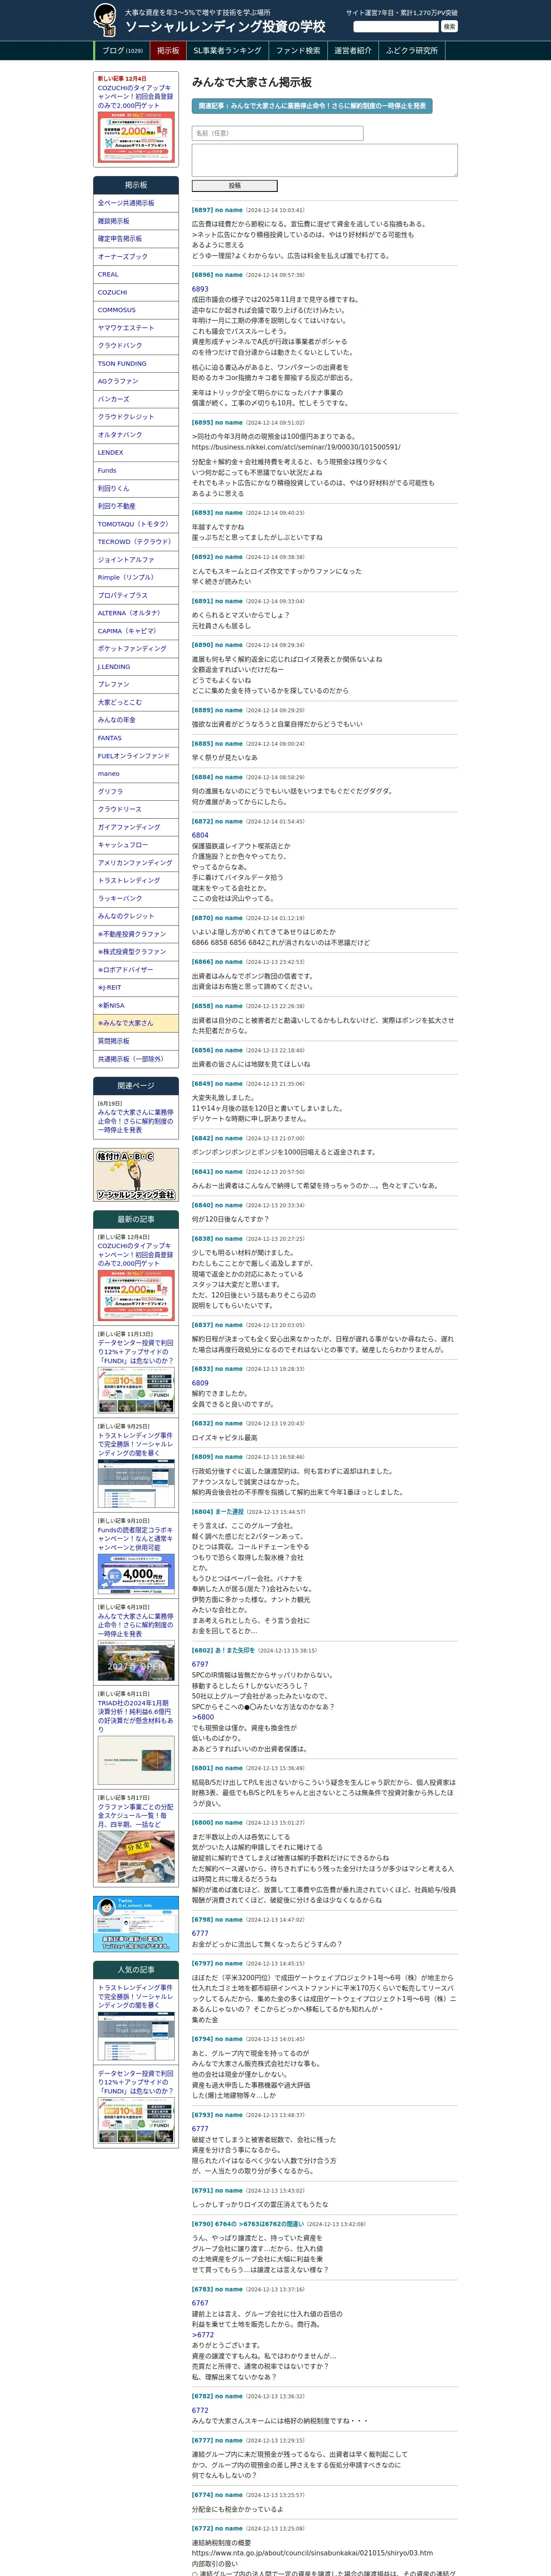The height and width of the screenshot is (2576, 551).
Task: Open 雑談掲示板 sidebar link
Action: click(x=136, y=221)
